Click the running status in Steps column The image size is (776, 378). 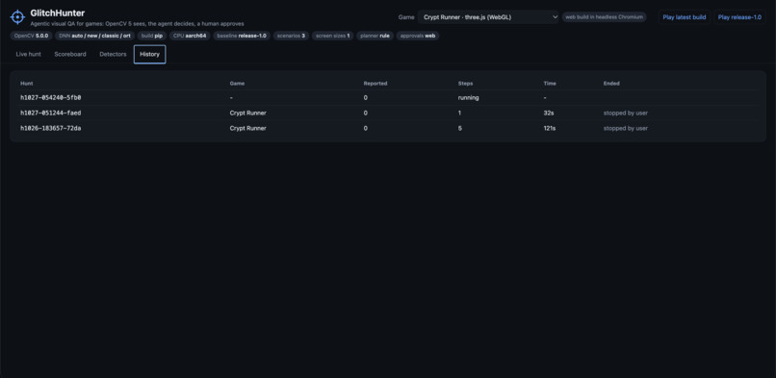click(x=468, y=98)
